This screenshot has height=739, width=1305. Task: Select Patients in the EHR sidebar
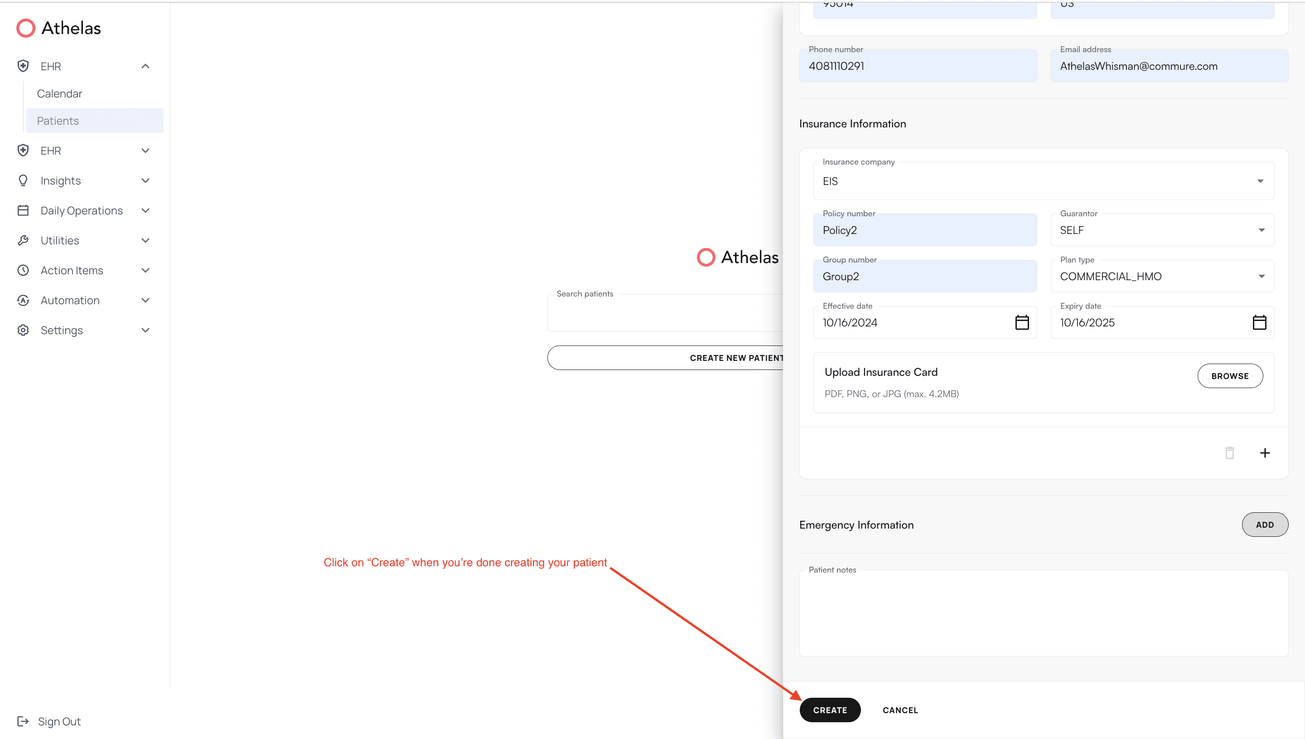[x=57, y=121]
